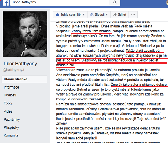Click the Facebook logo icon
Image resolution: width=168 pixels, height=144 pixels.
tap(6, 3)
